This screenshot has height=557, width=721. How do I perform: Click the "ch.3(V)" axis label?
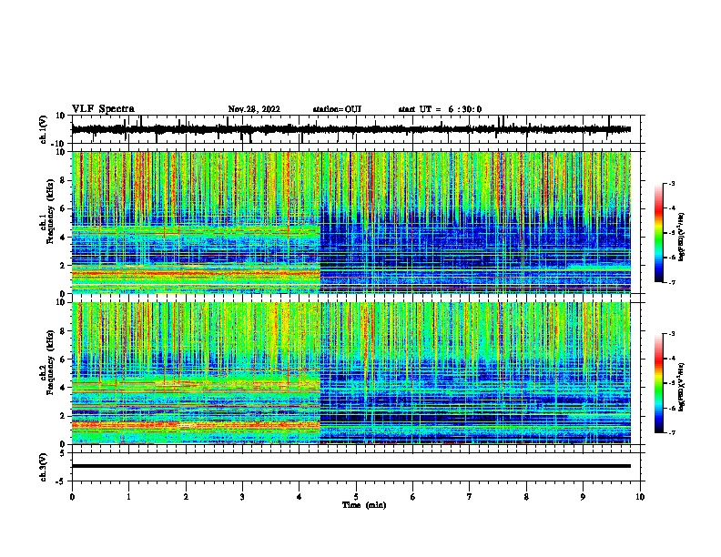pos(44,468)
